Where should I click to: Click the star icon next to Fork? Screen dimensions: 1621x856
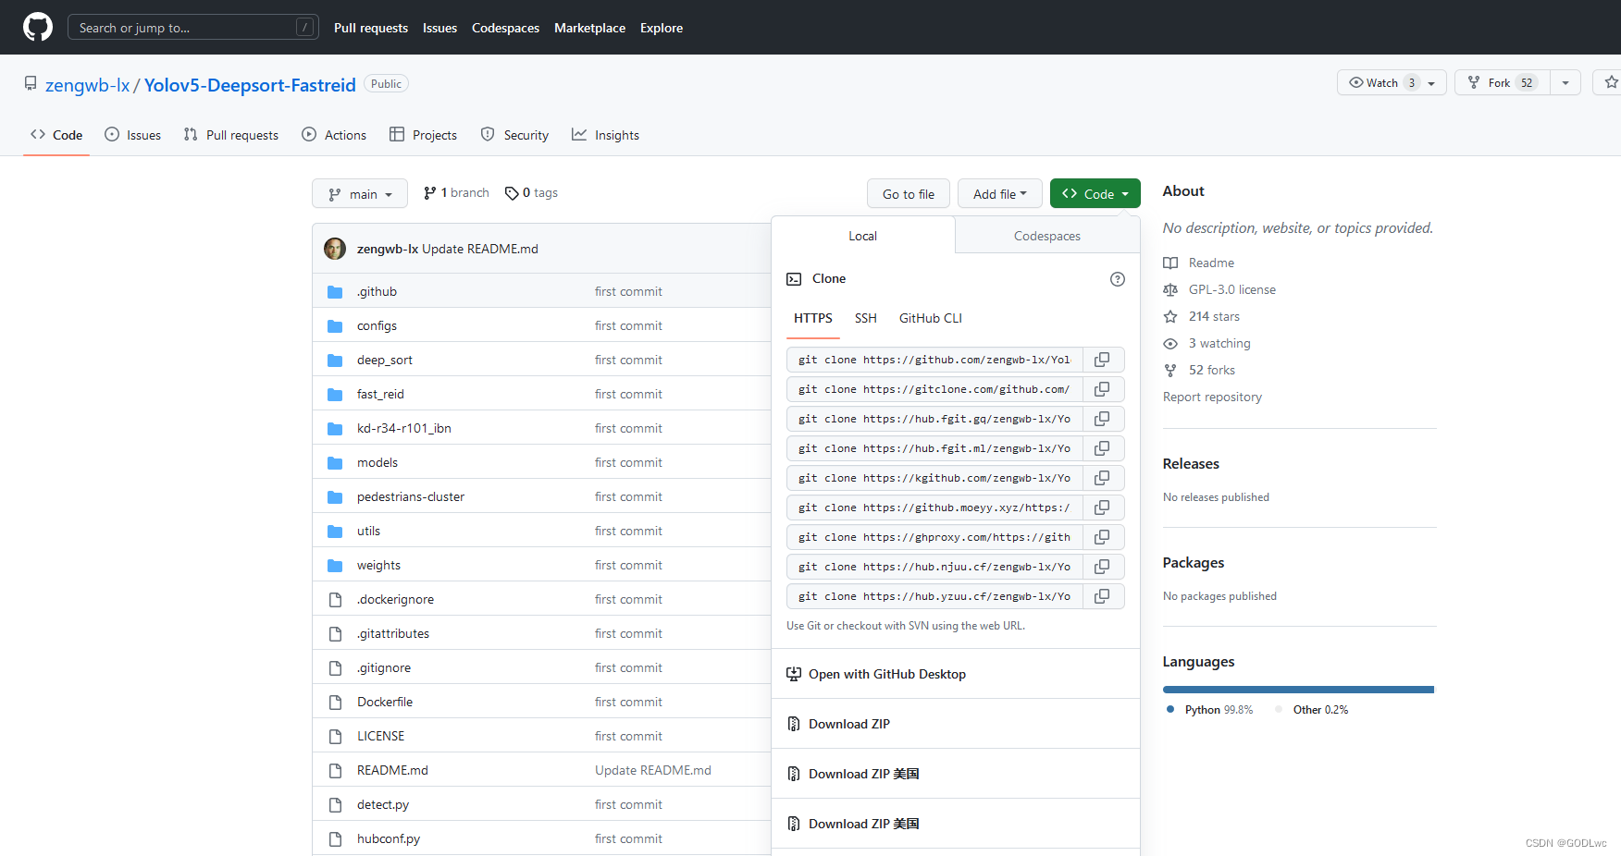pos(1611,82)
